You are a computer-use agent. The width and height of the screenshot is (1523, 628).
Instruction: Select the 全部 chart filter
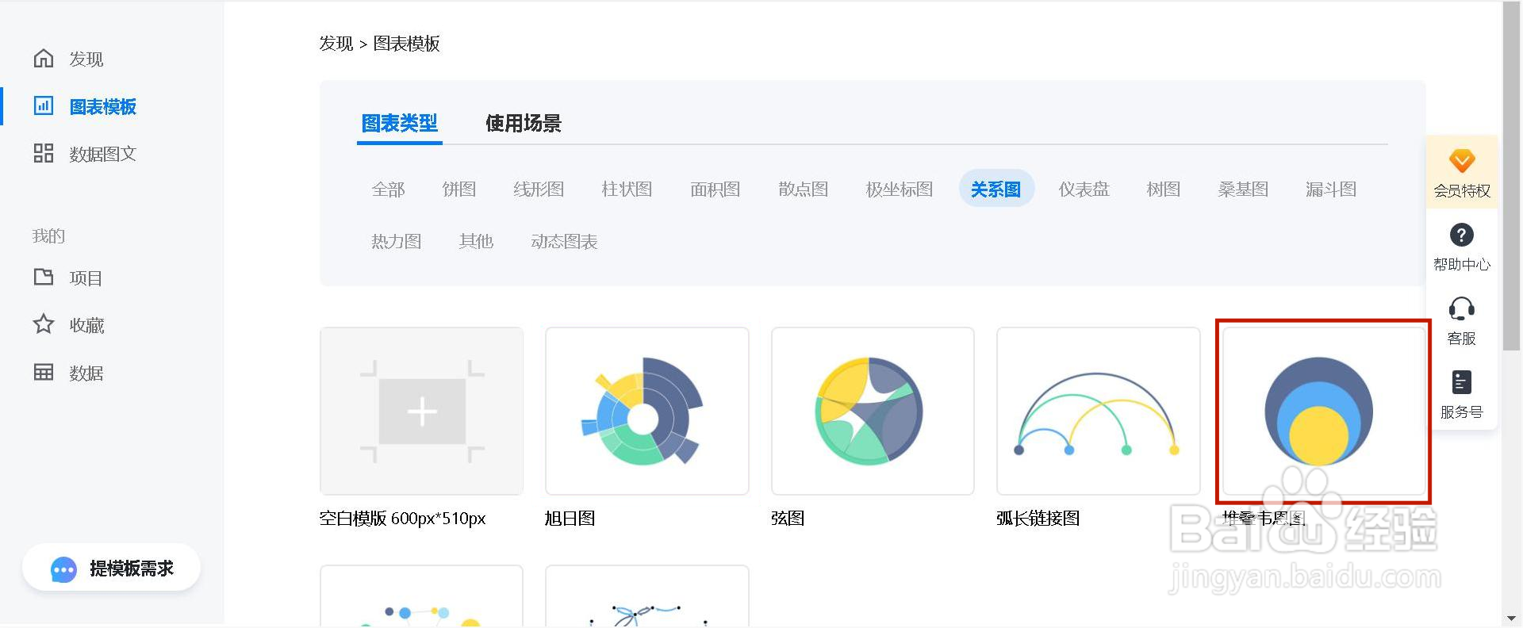coord(389,189)
